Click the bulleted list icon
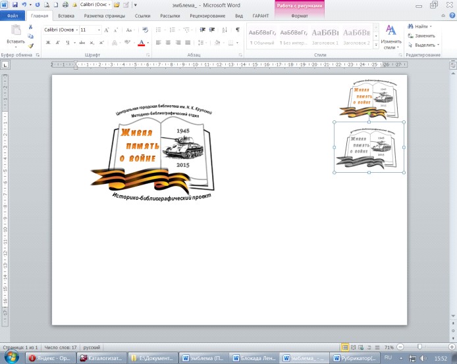 (x=158, y=30)
